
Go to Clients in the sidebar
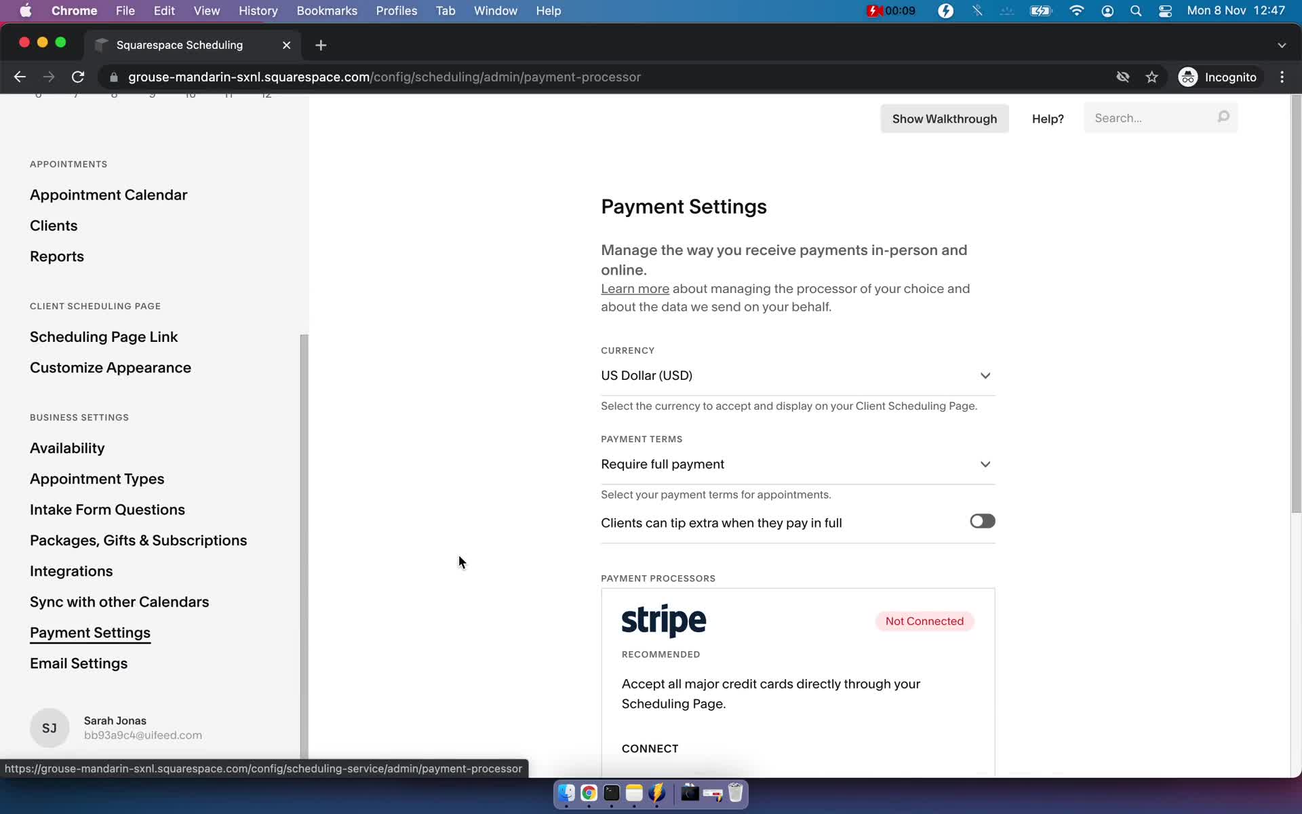54,226
